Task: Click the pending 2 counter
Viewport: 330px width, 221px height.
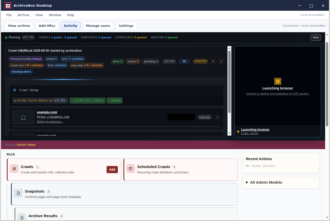Action: coord(151,62)
